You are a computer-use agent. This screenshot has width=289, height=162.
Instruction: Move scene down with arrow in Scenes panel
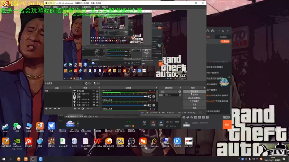59,109
